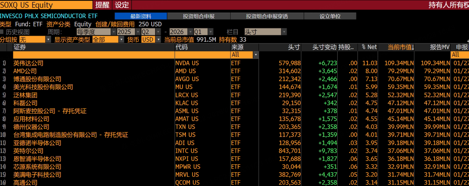Select the 最新资料 tab
Viewport: 469px width, 186px height.
pos(141,16)
